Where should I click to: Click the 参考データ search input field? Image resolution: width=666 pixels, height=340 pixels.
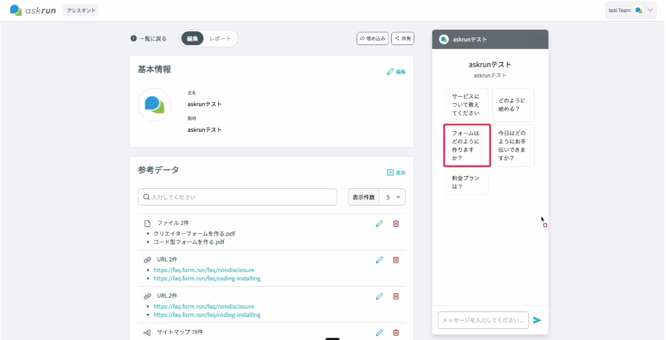(237, 197)
